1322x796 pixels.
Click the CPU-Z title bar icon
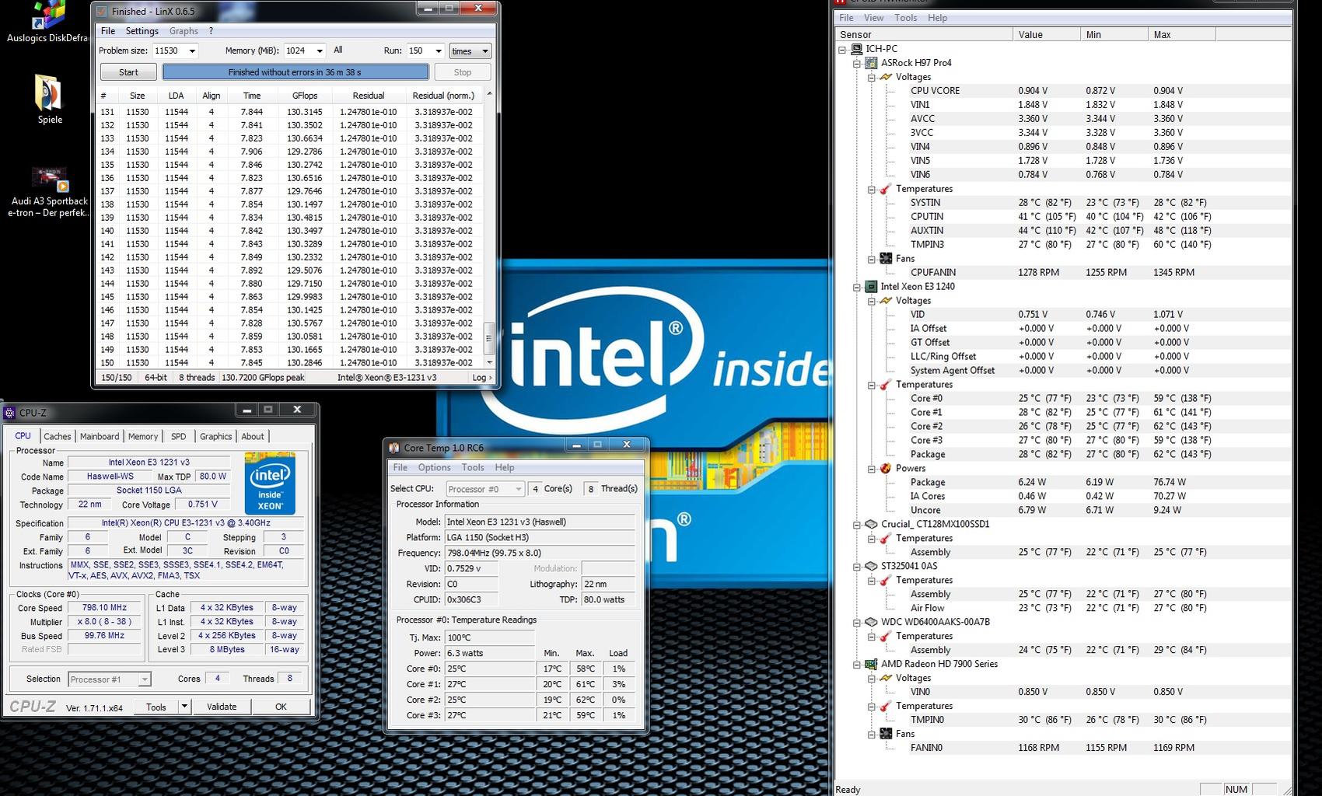coord(9,413)
